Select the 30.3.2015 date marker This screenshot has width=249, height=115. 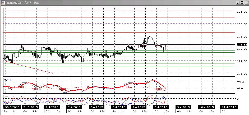(x=12, y=107)
